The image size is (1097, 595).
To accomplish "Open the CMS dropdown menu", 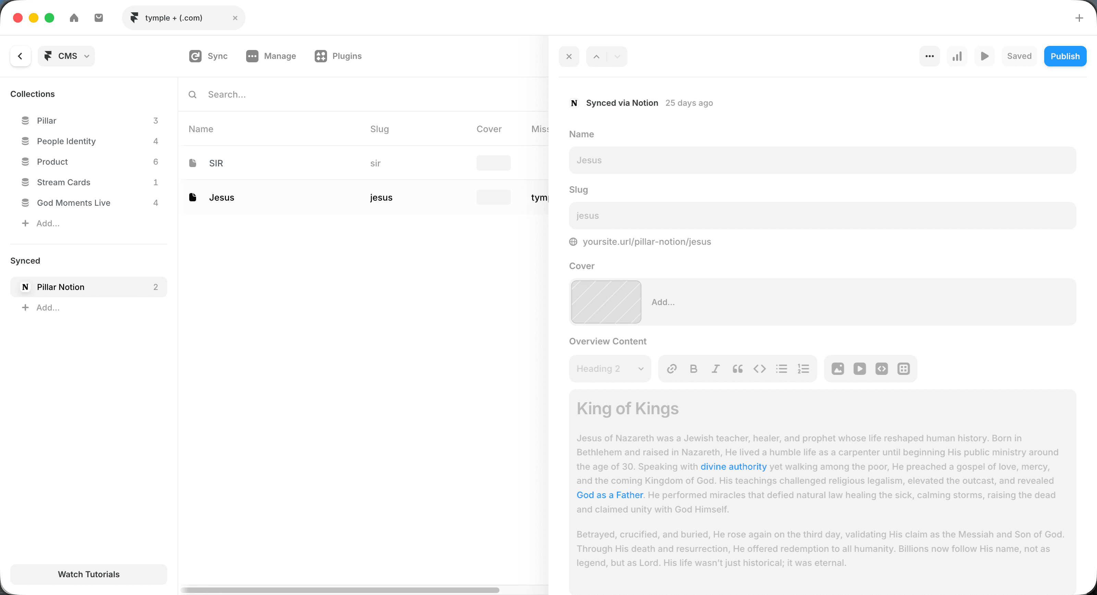I will [67, 56].
